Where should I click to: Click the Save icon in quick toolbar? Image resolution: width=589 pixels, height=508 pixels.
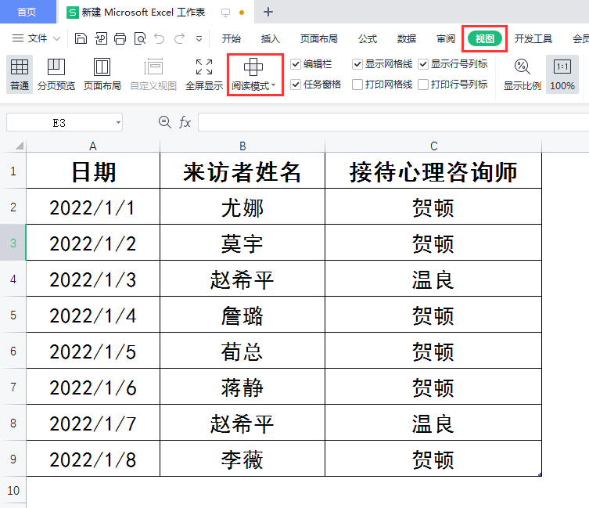pyautogui.click(x=81, y=38)
